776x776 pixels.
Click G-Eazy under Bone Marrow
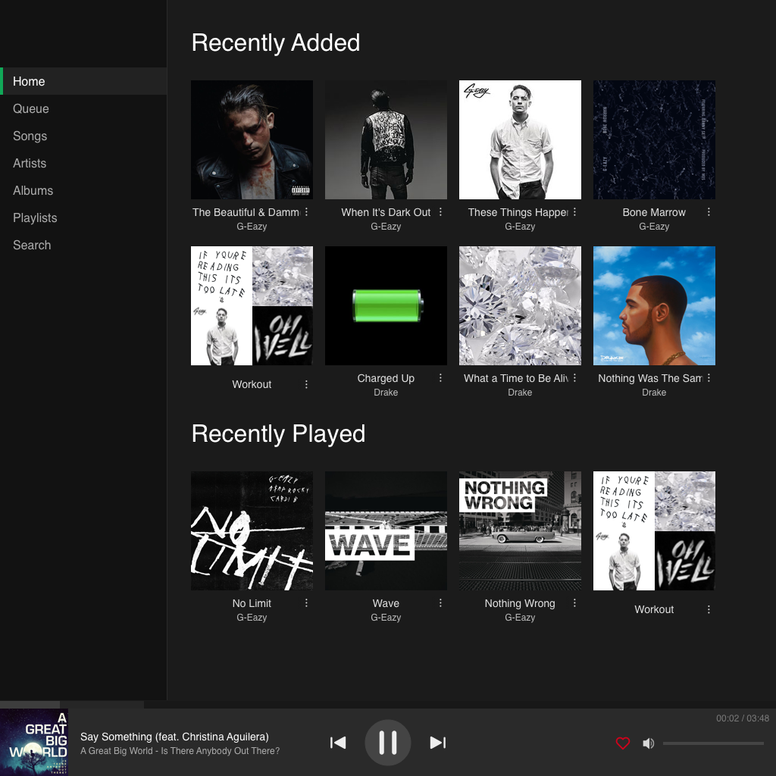(654, 227)
